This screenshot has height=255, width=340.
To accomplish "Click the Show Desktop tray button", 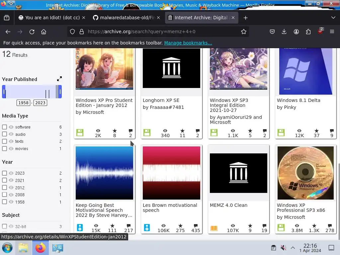I will [331, 248].
